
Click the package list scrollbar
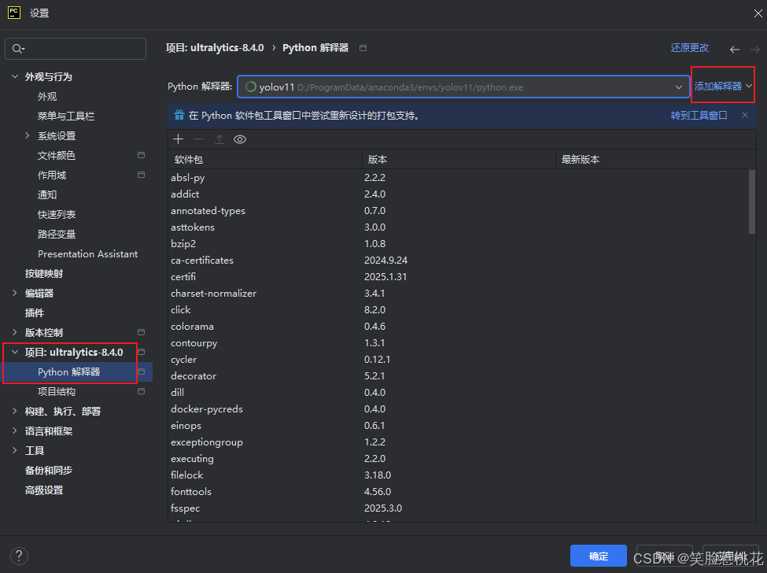click(x=752, y=201)
